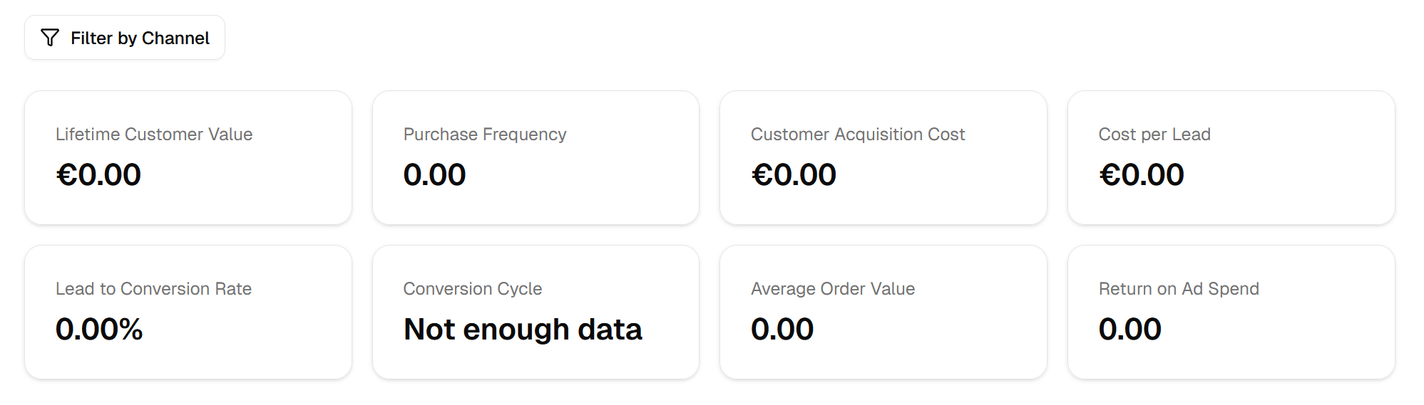Click the Average Order Value 0.00 figure

(x=782, y=330)
